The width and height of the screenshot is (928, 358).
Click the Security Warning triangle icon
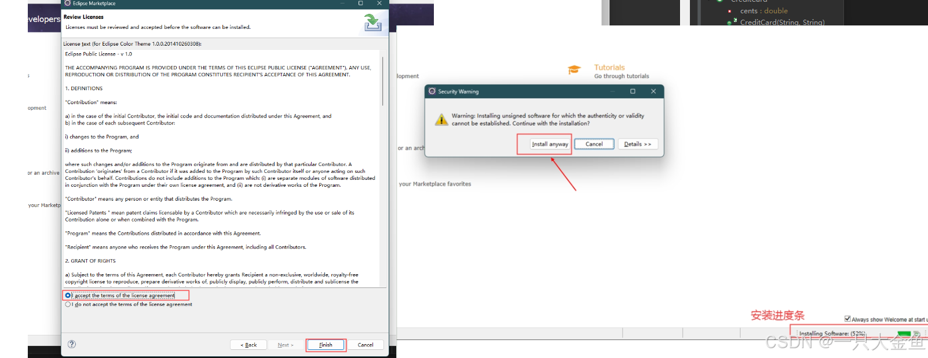point(441,119)
